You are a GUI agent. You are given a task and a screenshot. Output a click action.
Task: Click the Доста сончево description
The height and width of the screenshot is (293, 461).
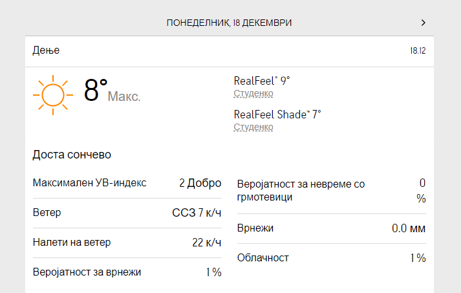[x=72, y=155]
